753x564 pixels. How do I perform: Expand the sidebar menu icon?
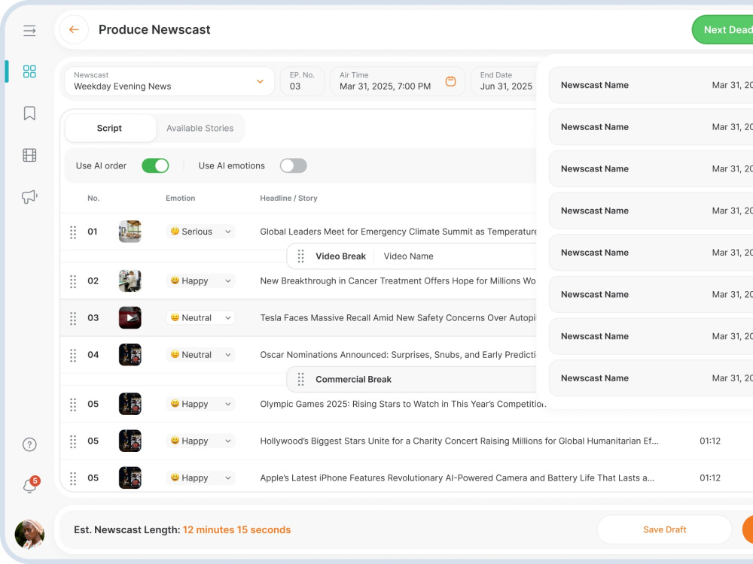click(x=29, y=31)
